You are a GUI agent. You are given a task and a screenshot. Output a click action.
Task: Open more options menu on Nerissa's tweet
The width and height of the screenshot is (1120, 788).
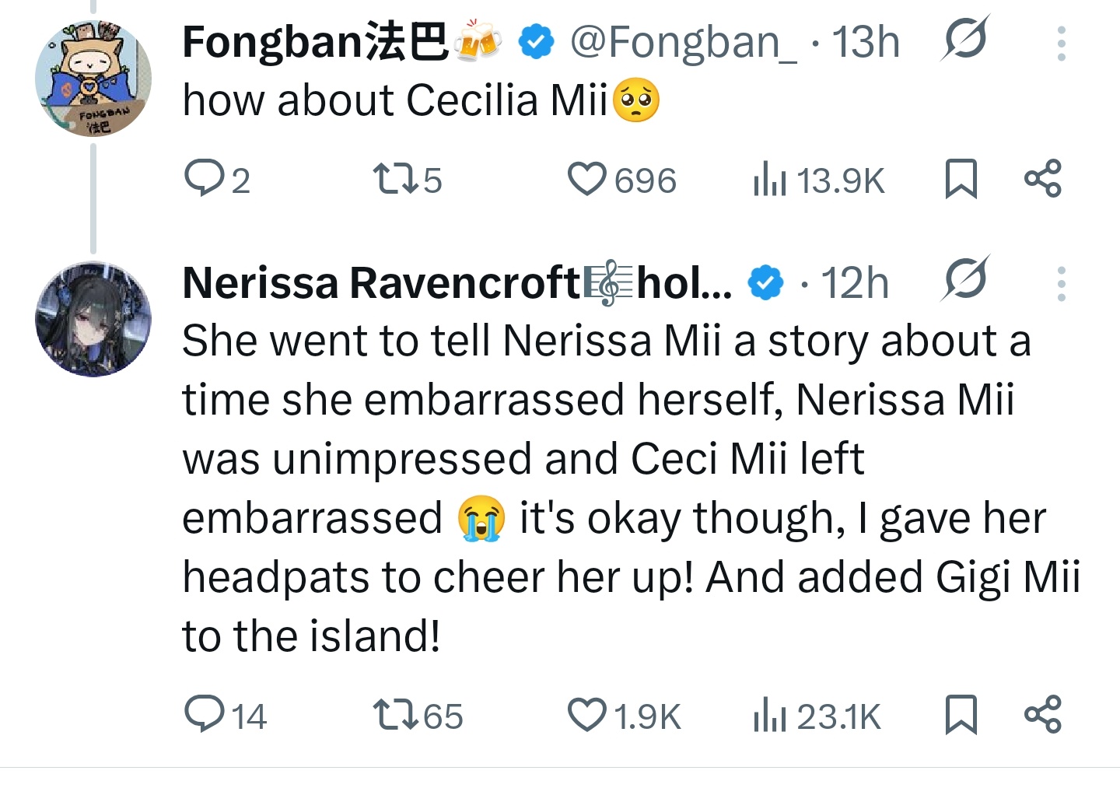1061,283
